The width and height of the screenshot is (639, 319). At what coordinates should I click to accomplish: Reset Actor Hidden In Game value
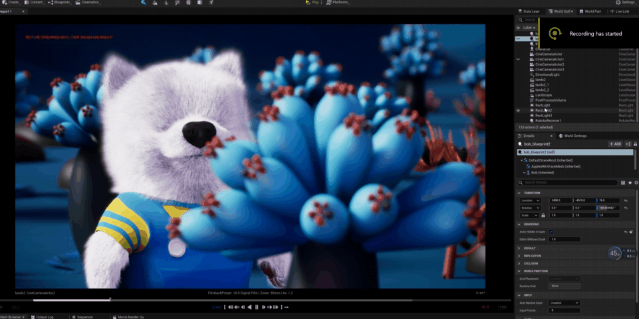click(626, 232)
